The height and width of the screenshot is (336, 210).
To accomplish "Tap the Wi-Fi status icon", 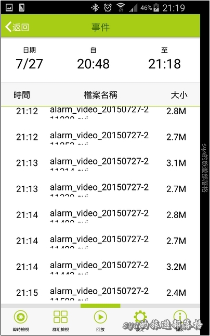I will click(121, 8).
